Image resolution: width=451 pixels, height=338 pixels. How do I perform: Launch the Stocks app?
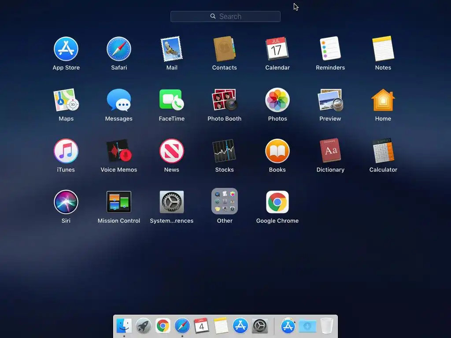click(x=224, y=151)
